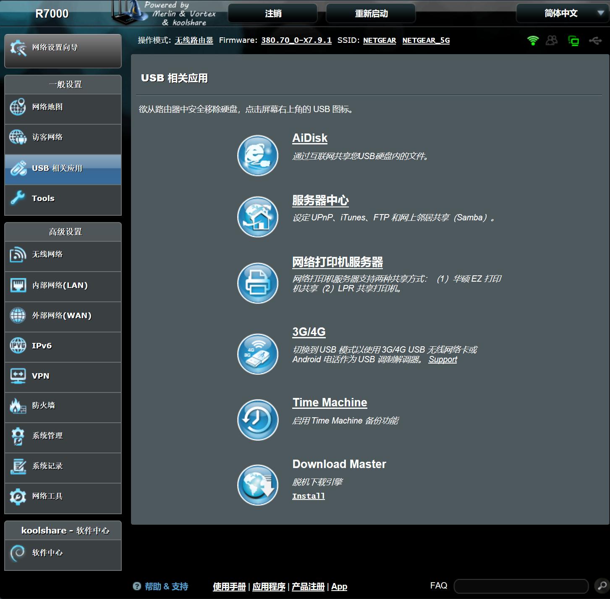Open the 产品注册 registration link
This screenshot has width=610, height=599.
coord(308,586)
